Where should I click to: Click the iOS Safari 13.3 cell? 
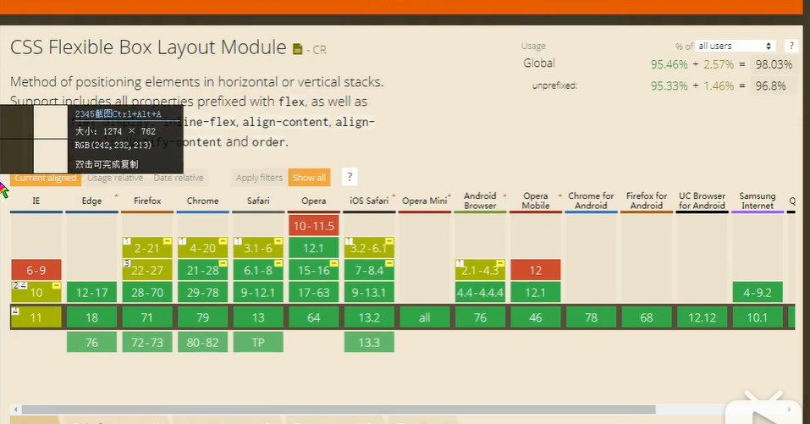369,343
